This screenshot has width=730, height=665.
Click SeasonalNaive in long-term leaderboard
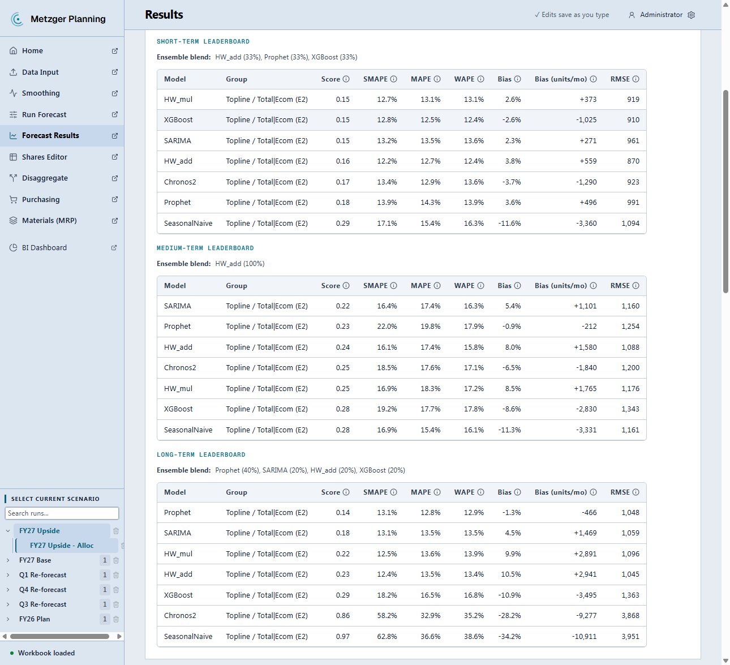coord(188,637)
